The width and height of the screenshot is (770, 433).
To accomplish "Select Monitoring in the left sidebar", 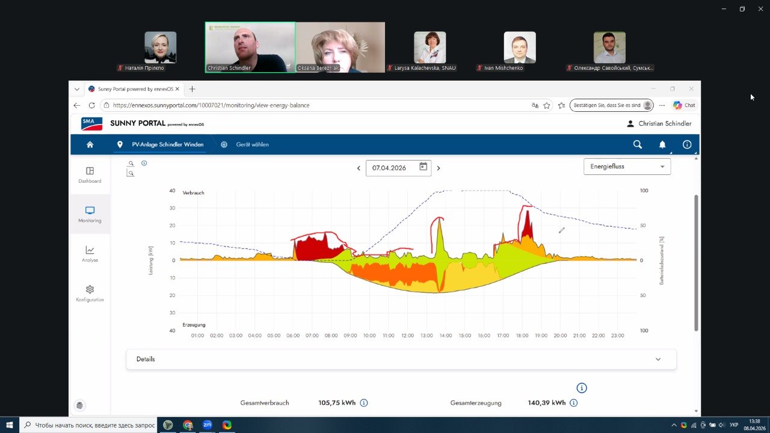I will coord(90,214).
